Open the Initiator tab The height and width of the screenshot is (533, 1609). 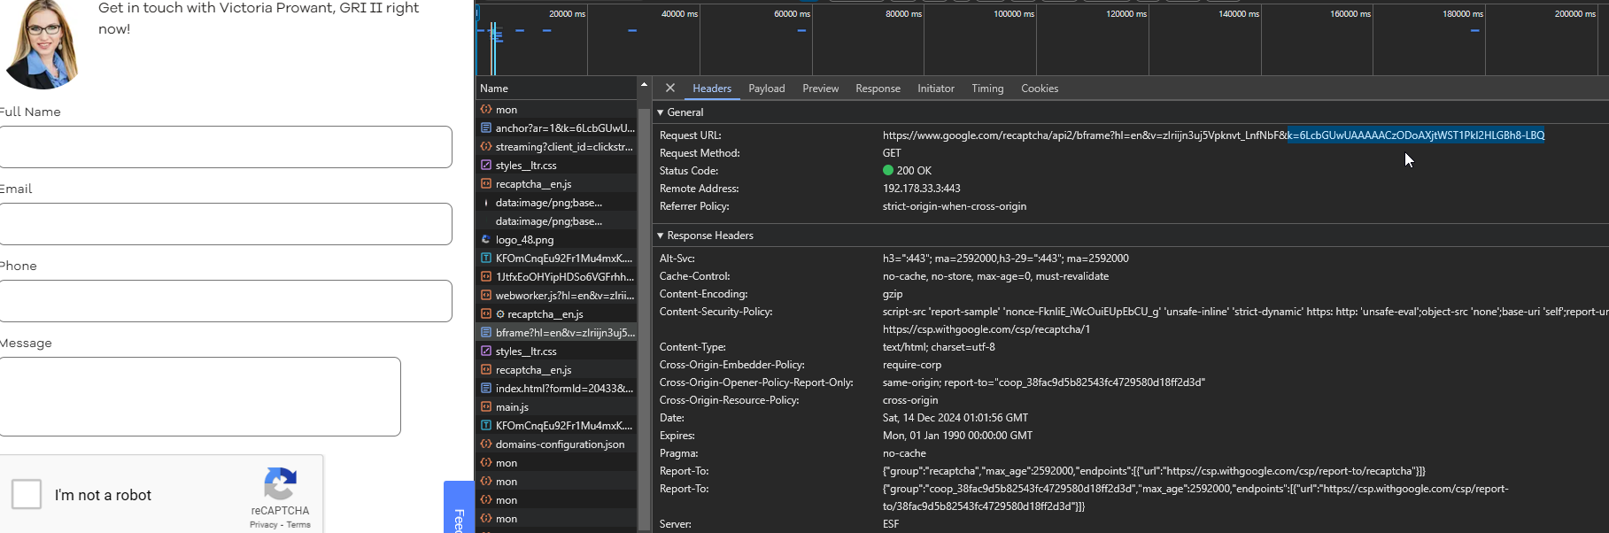pyautogui.click(x=936, y=89)
